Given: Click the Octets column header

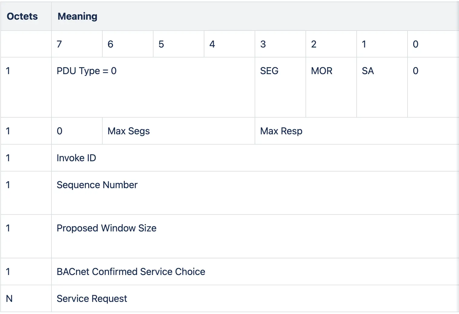Looking at the screenshot, I should click(x=22, y=16).
